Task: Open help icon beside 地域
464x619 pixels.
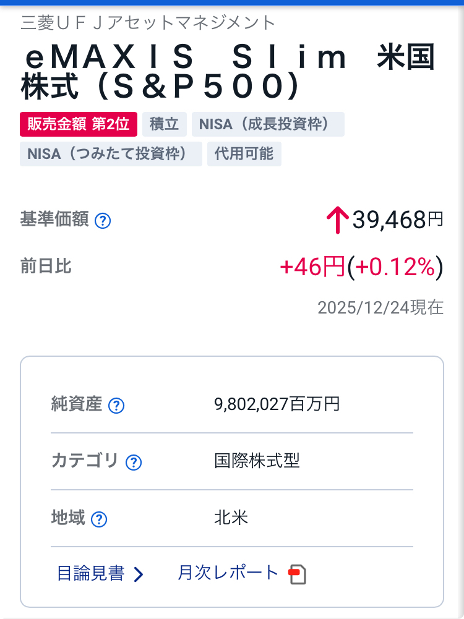Action: 99,519
